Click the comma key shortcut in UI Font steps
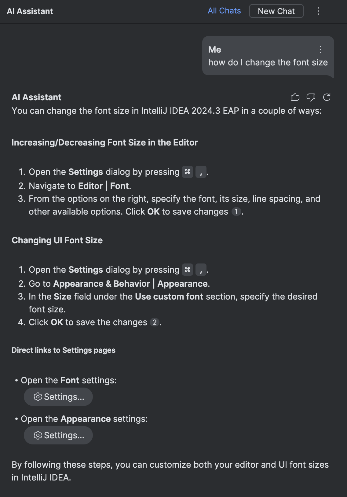The image size is (347, 497). point(201,270)
